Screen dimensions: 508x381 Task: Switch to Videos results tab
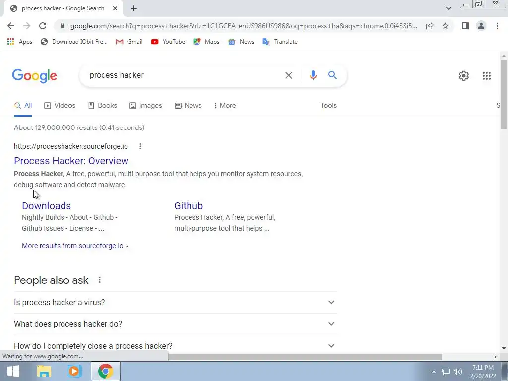(x=60, y=105)
